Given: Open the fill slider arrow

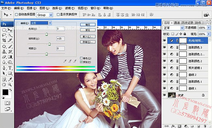Looking at the screenshot, I should [x=209, y=34].
